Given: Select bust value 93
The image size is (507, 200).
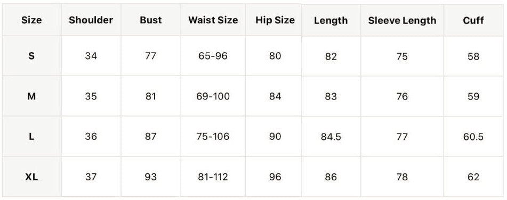Looking at the screenshot, I should tap(151, 177).
